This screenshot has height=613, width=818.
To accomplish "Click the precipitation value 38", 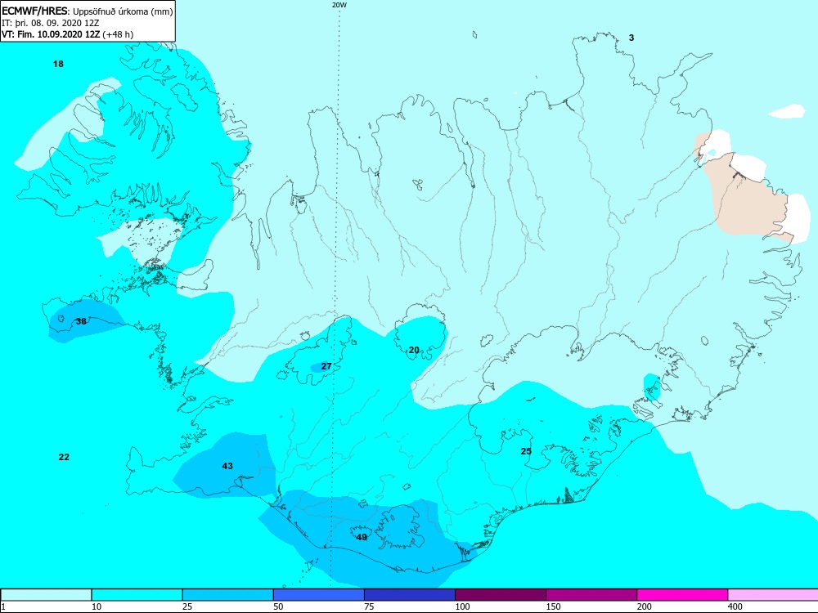I will tap(81, 321).
